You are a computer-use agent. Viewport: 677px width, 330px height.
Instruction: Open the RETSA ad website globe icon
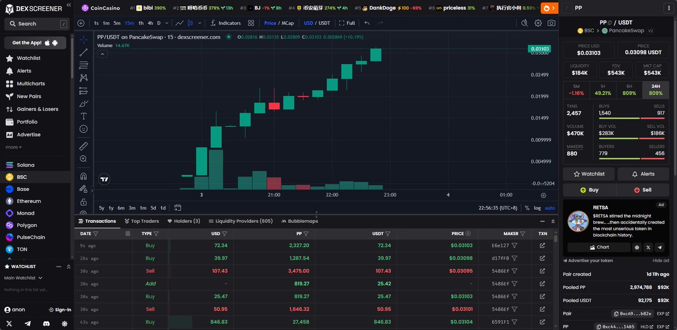coord(637,247)
